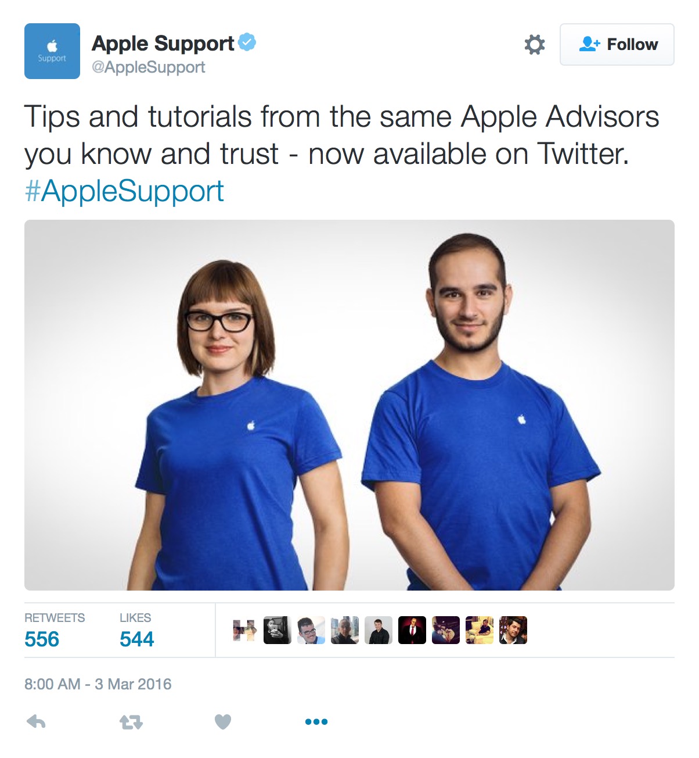Open the last liker avatar in the row
Screen dimensions: 699x758
point(513,630)
